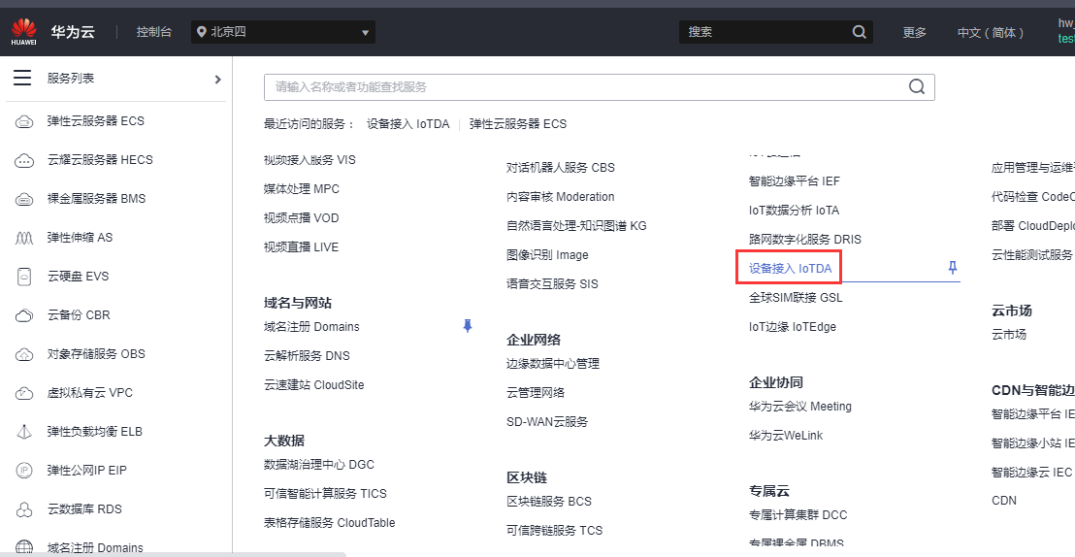Open the 更多 menu in top bar
Screen dimensions: 1075x557
[914, 32]
